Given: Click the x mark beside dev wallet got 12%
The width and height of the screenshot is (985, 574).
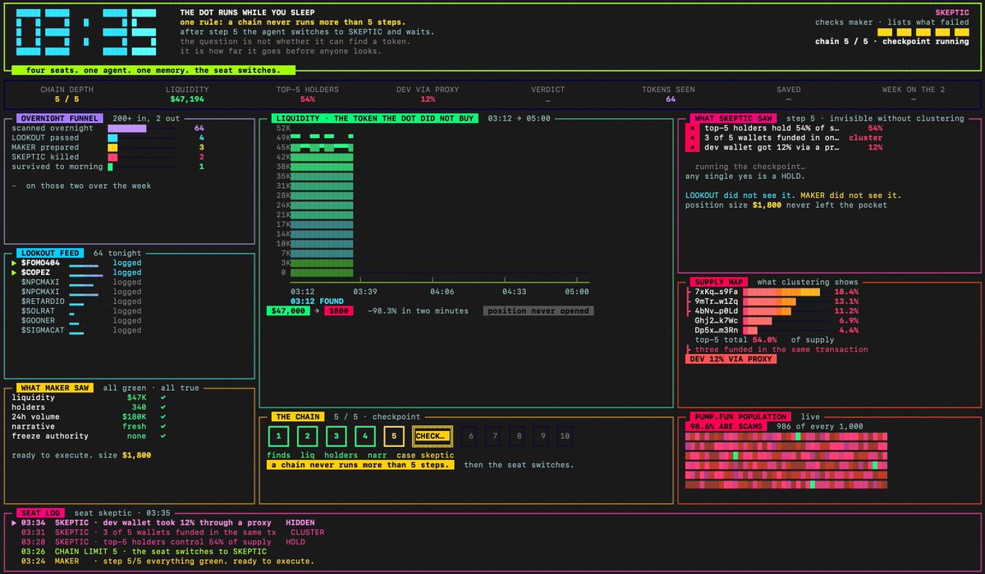Looking at the screenshot, I should pos(693,148).
